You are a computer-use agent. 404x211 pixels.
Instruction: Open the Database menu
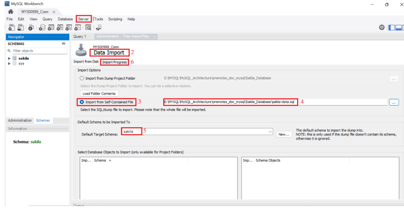(x=65, y=19)
